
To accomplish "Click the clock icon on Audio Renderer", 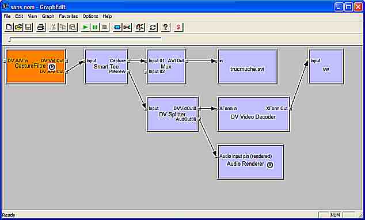I will pyautogui.click(x=270, y=165).
